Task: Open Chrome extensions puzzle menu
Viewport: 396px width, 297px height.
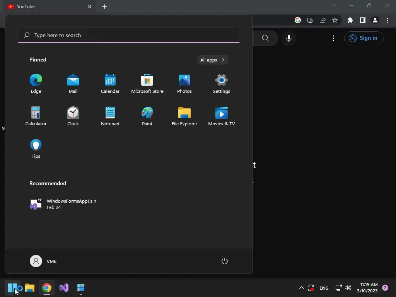Action: coord(350,20)
